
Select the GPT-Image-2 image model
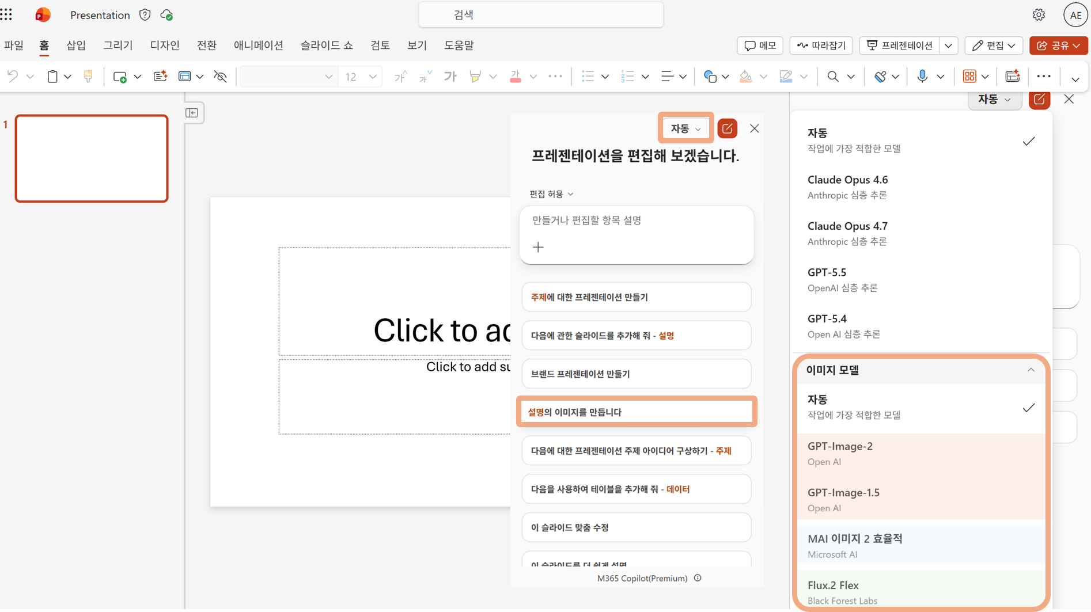(x=921, y=454)
